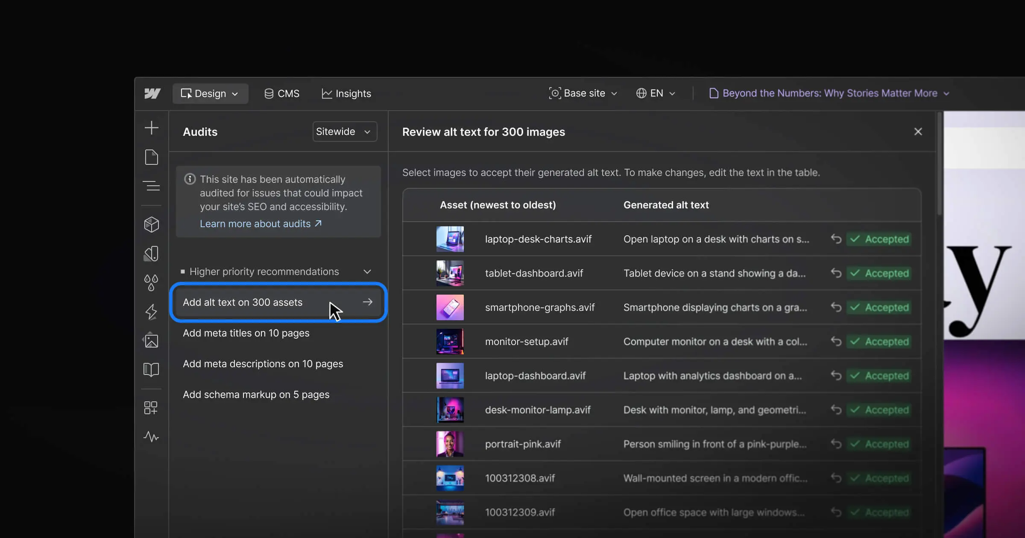The height and width of the screenshot is (538, 1025).
Task: Switch to the Insights tab
Action: [x=346, y=94]
